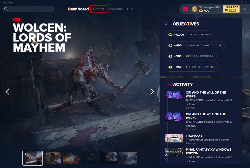Claim Like us on Facebook objective
The width and height of the screenshot is (250, 168).
pyautogui.click(x=191, y=56)
